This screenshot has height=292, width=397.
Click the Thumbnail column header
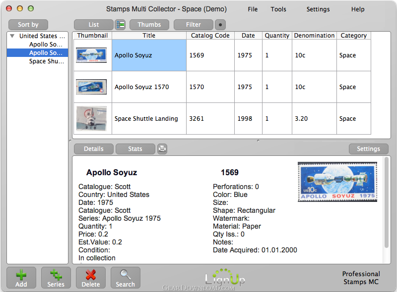tap(92, 36)
